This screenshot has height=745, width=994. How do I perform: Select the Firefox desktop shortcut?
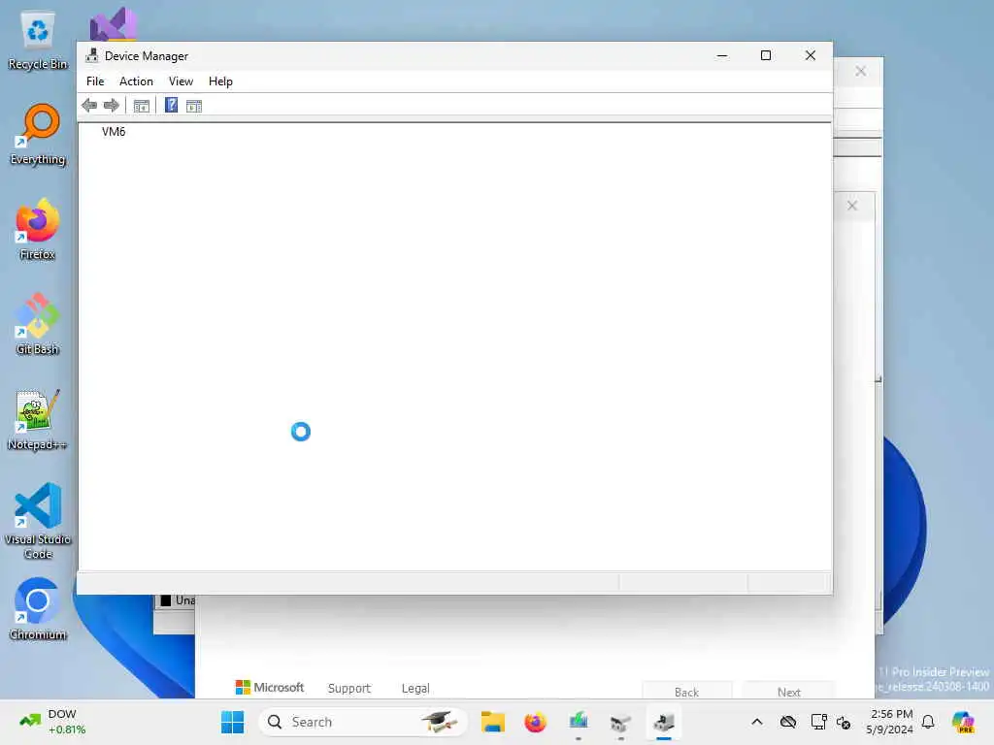pos(38,229)
